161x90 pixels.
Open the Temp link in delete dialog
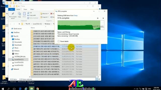(x=75, y=15)
